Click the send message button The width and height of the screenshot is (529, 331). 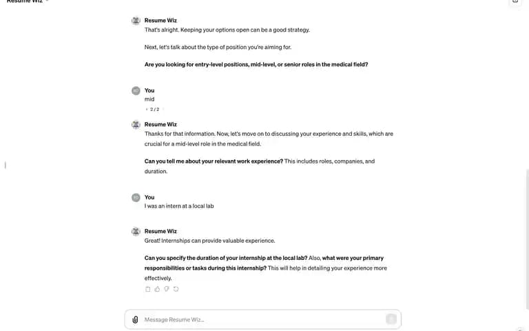[391, 319]
